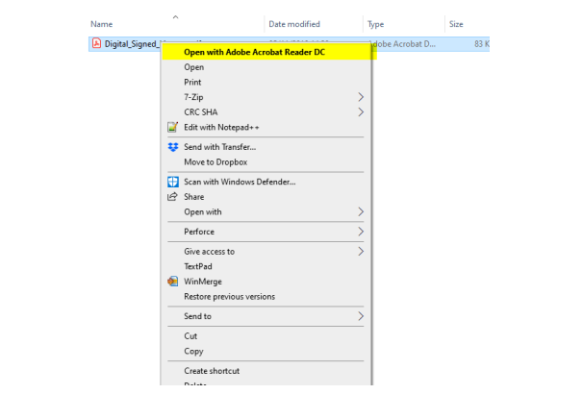Expand the Open with submenu arrow
The image size is (582, 394).
pyautogui.click(x=361, y=211)
